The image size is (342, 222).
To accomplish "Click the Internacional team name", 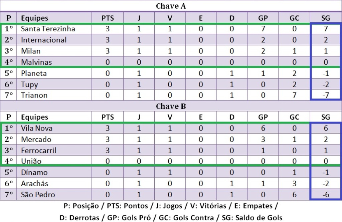I will point(44,40).
